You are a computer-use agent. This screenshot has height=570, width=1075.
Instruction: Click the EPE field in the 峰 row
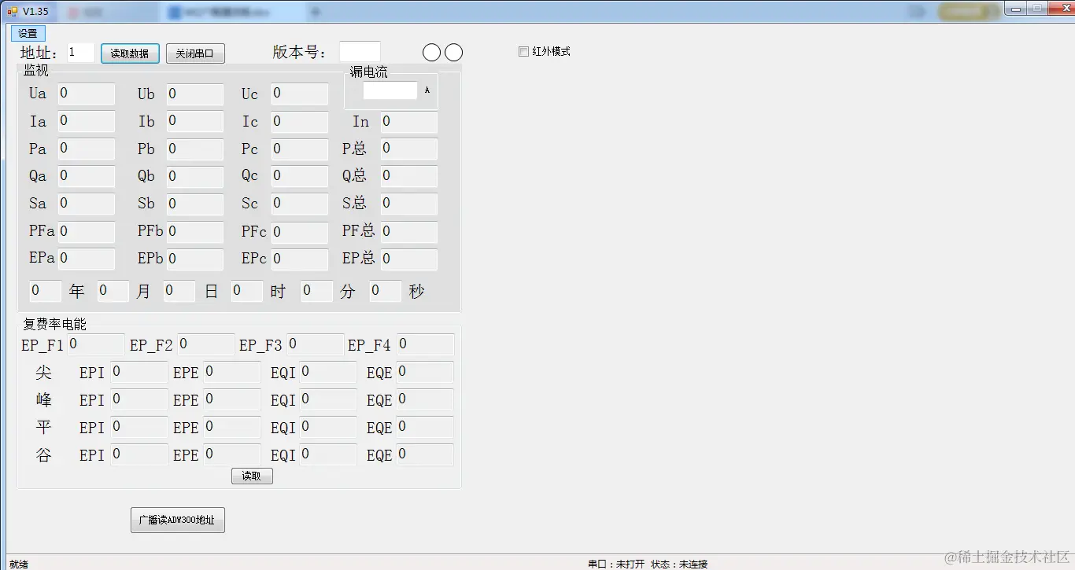click(x=232, y=399)
